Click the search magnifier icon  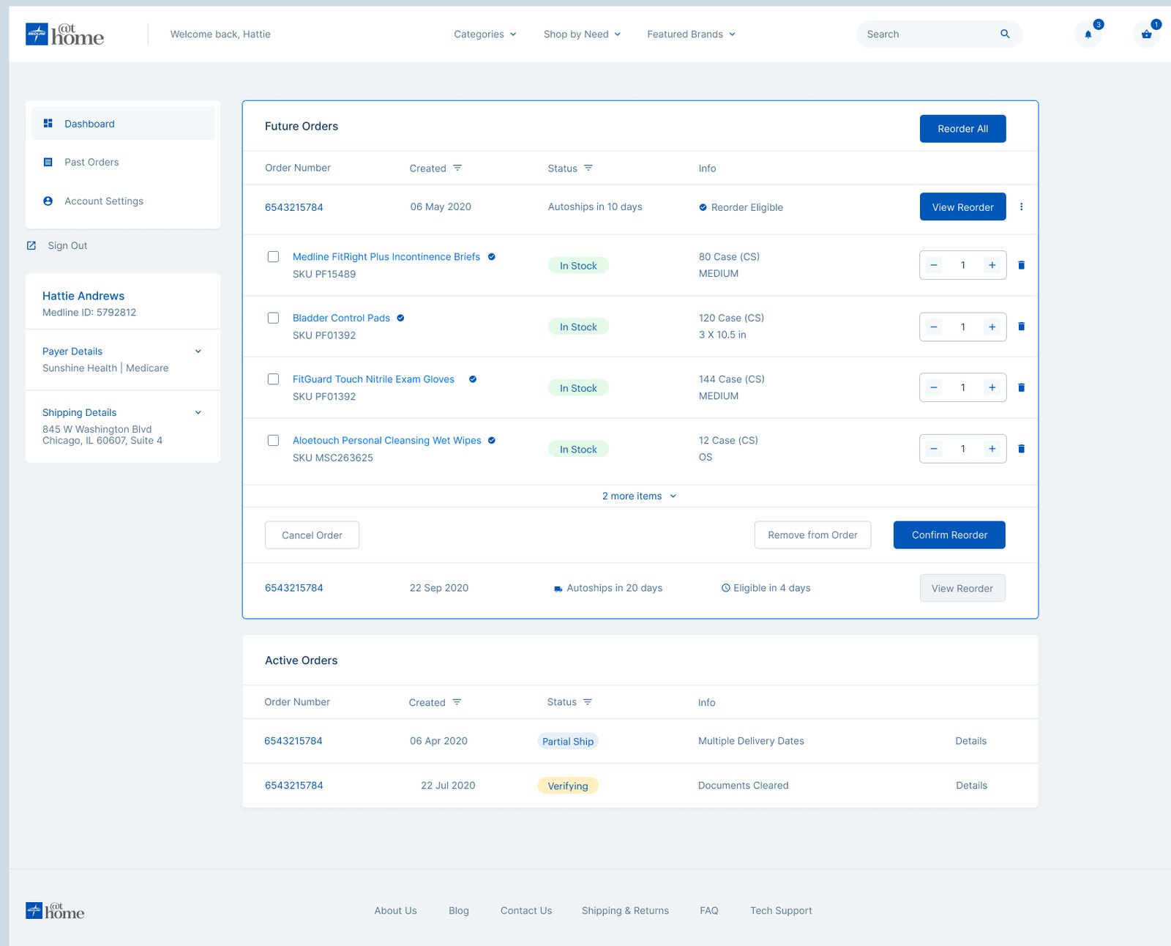tap(1005, 34)
